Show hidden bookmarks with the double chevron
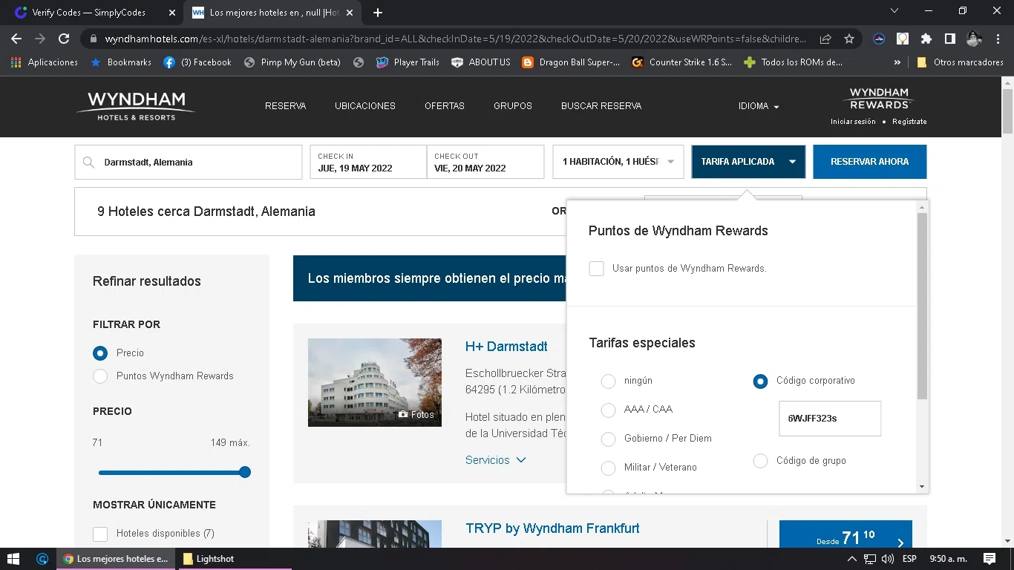Viewport: 1014px width, 570px height. 897,62
